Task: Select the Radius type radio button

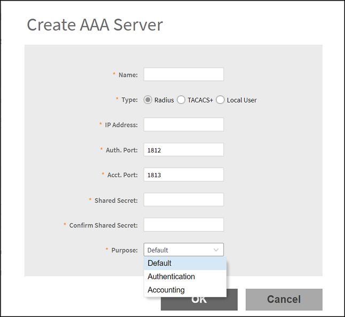Action: (x=148, y=100)
